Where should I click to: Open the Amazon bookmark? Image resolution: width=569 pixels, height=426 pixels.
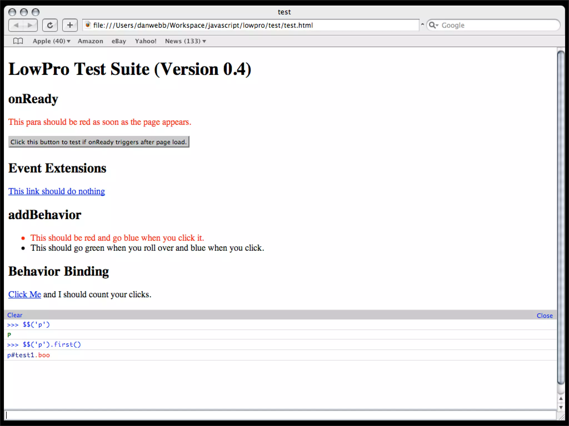coord(90,41)
